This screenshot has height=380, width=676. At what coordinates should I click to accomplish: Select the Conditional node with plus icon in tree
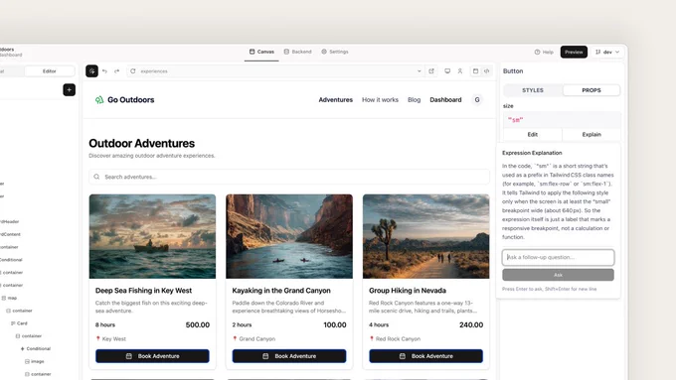tap(36, 348)
